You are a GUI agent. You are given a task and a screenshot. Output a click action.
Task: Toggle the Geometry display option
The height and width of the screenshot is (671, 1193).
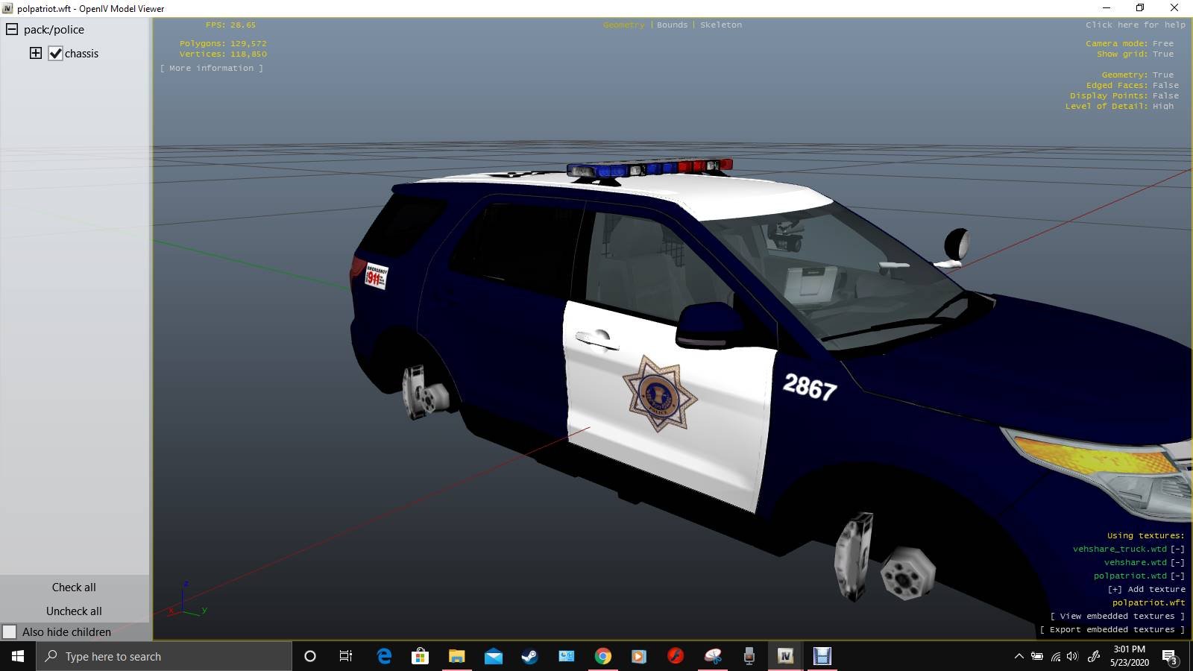[x=1138, y=75]
